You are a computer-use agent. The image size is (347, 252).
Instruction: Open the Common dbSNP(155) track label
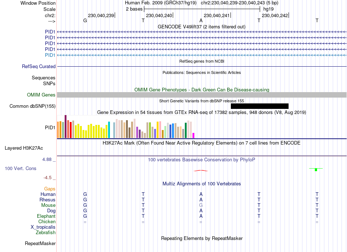pyautogui.click(x=33, y=106)
